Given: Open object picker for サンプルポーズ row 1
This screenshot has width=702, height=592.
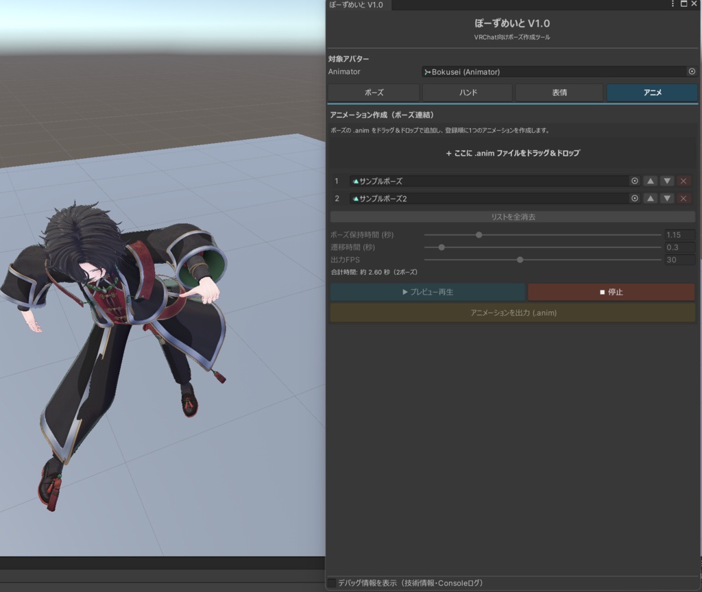Looking at the screenshot, I should click(634, 181).
